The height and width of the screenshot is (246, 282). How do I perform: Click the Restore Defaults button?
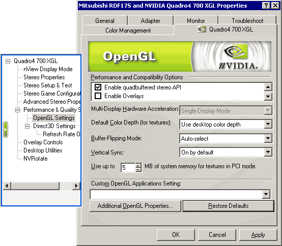click(x=229, y=206)
